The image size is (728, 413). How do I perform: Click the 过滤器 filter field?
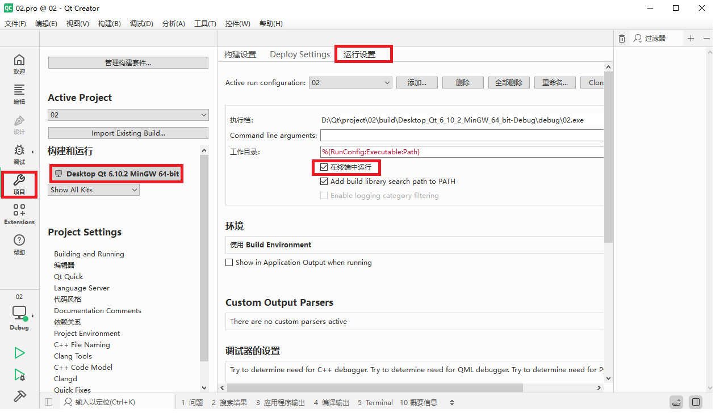pyautogui.click(x=656, y=39)
